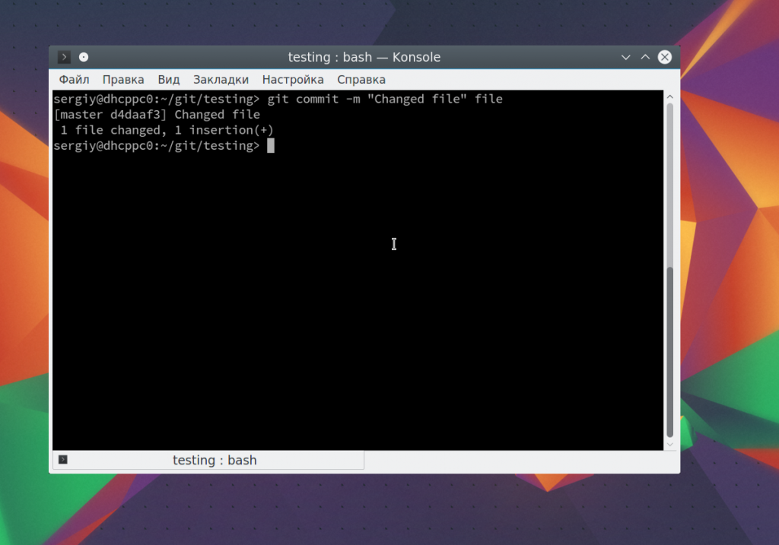Viewport: 779px width, 545px height.
Task: Click the block cursor at the prompt
Action: [x=270, y=145]
